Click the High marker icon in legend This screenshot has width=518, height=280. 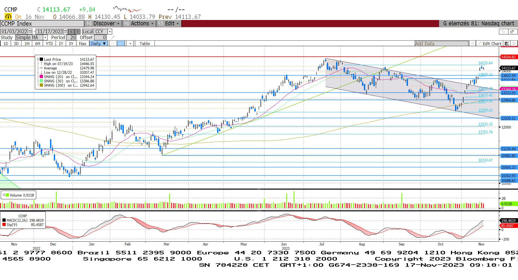(41, 64)
